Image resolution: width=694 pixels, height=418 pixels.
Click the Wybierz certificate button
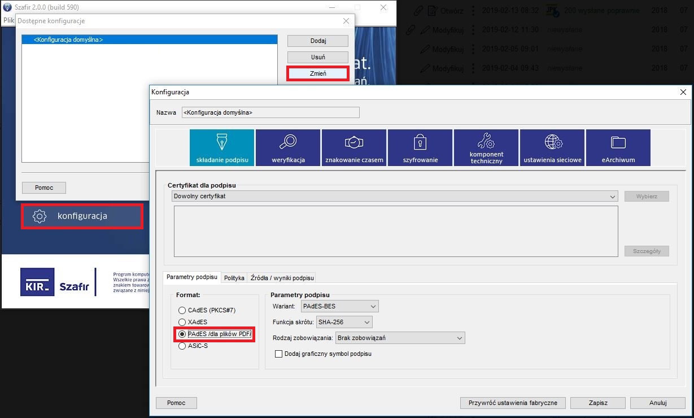(647, 196)
